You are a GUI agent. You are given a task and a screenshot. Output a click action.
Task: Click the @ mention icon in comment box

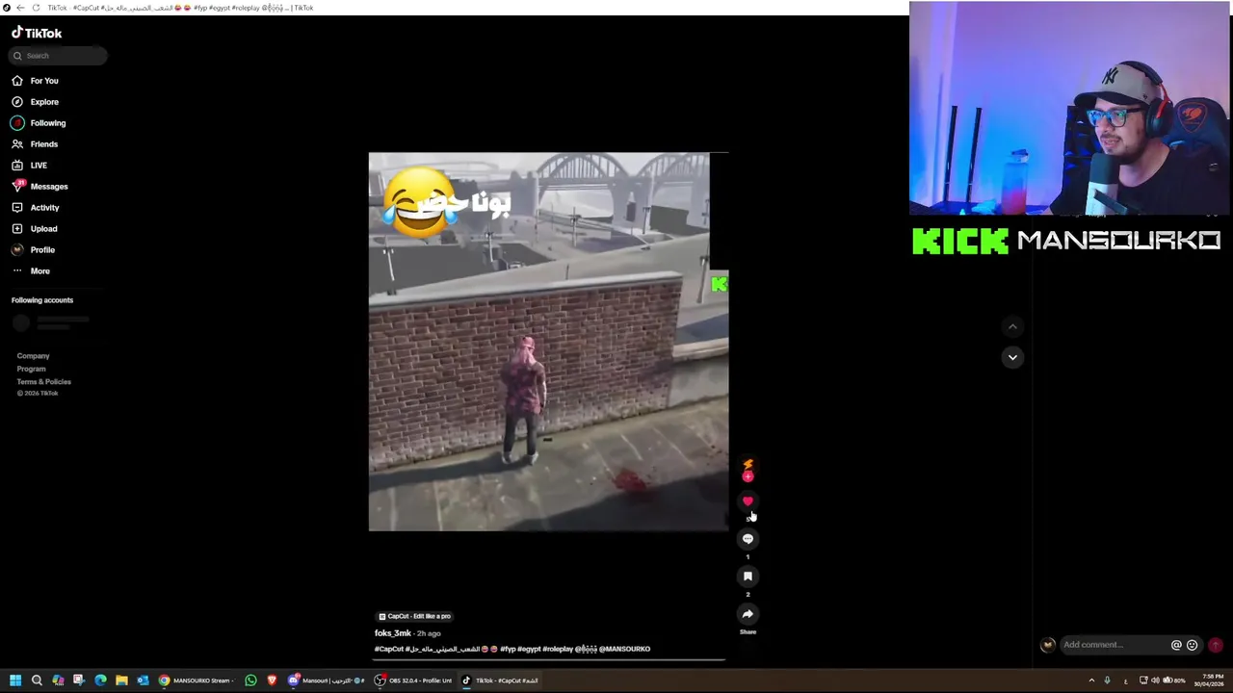[1176, 645]
